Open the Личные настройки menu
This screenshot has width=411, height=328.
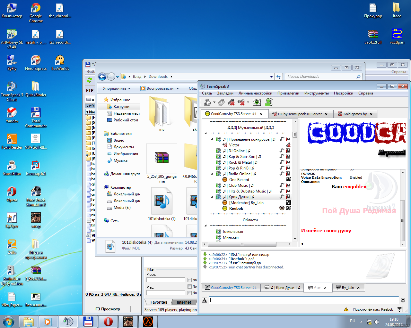coord(255,93)
